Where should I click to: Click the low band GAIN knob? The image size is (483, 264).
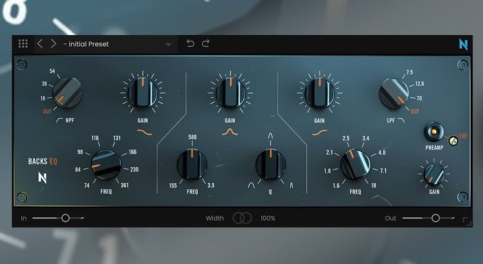click(144, 93)
